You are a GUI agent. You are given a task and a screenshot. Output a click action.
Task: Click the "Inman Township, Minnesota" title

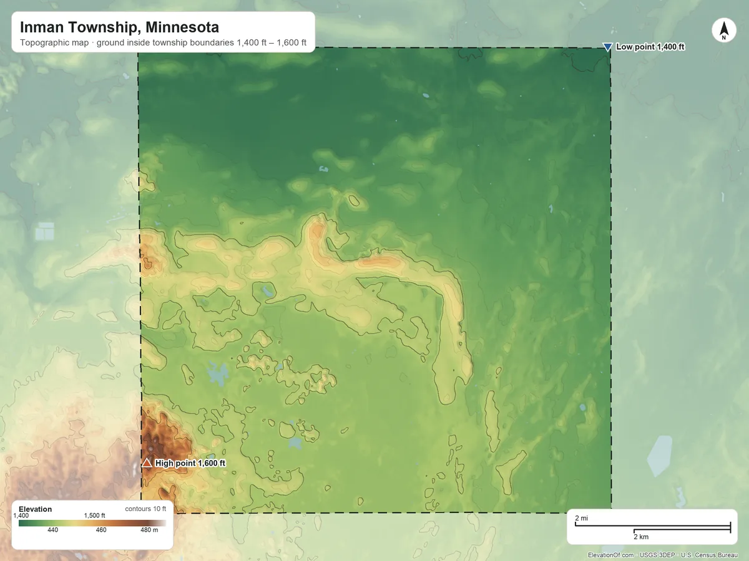click(x=119, y=27)
